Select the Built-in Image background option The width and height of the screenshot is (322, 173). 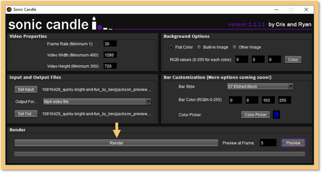[x=199, y=47]
